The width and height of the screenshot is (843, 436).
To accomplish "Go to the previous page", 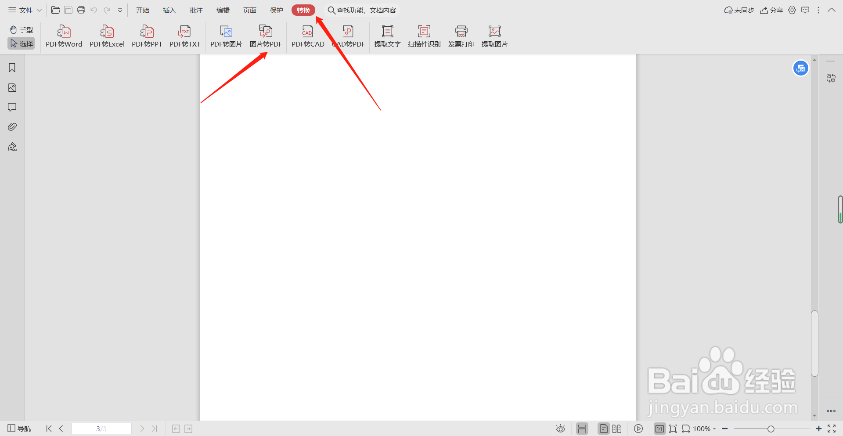I will click(61, 429).
